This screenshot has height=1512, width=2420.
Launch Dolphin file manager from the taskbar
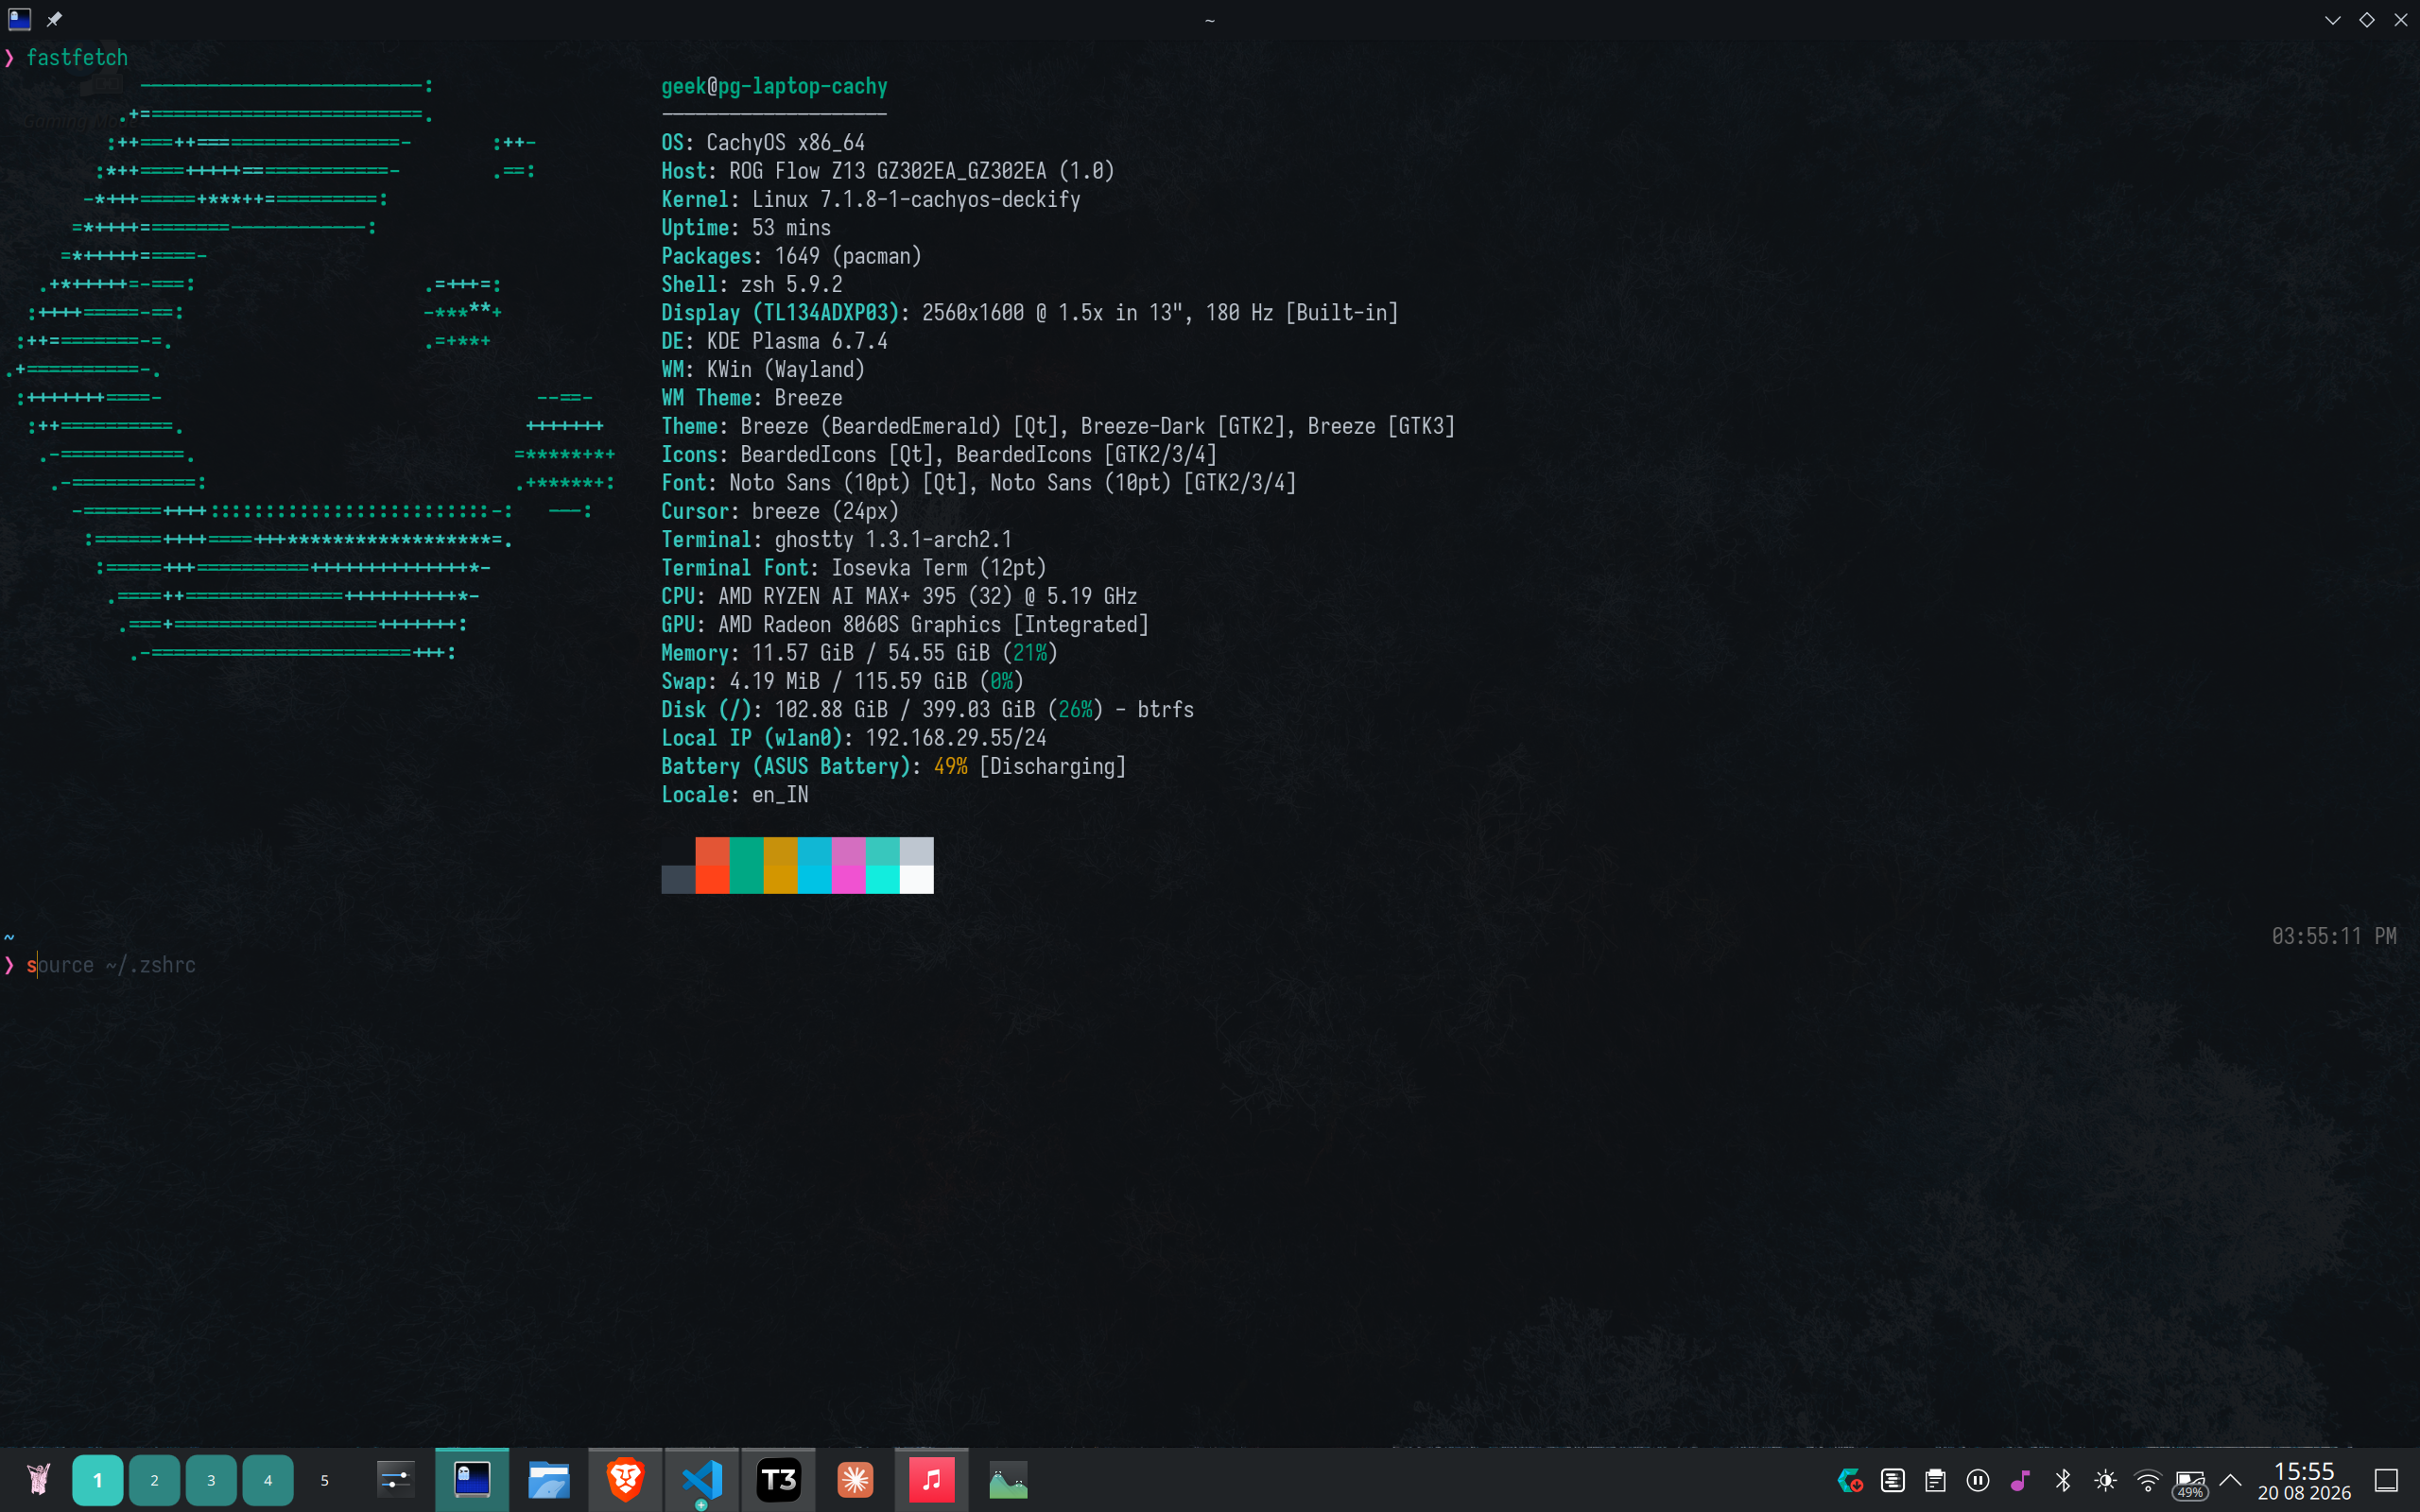tap(549, 1479)
